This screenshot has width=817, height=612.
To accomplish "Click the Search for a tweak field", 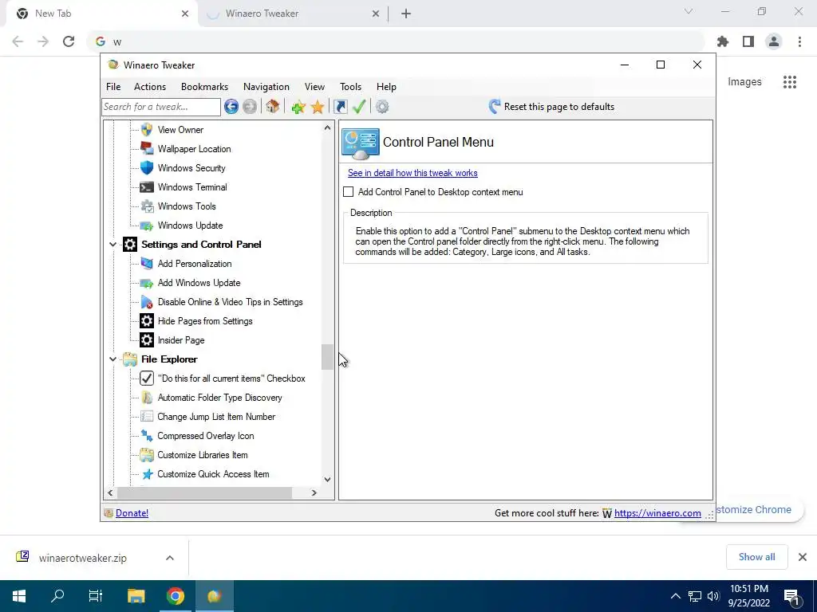I will click(x=161, y=107).
